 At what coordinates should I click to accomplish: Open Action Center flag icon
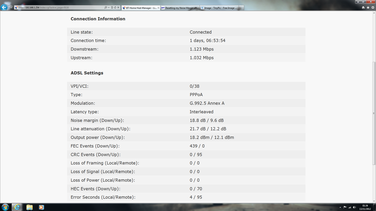(345, 207)
